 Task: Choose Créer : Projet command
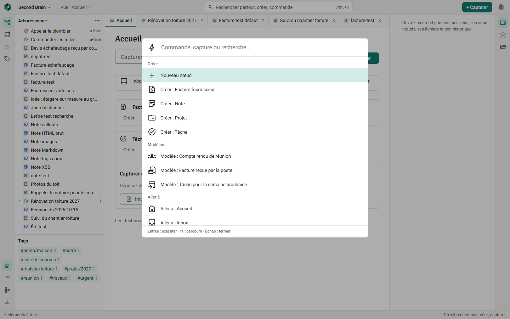pos(255,118)
